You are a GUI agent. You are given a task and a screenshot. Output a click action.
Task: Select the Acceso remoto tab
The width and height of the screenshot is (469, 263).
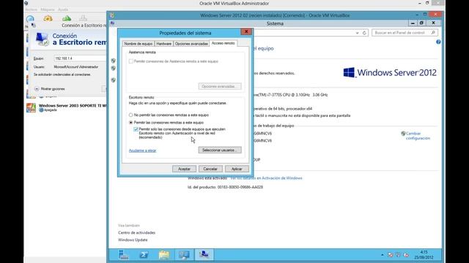(x=223, y=43)
